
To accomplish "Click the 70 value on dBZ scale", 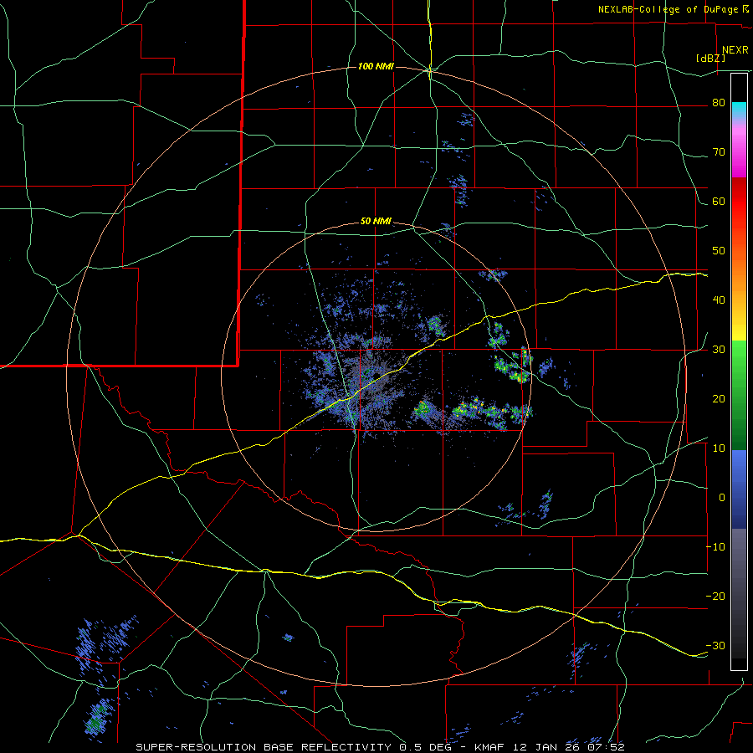I will (719, 152).
